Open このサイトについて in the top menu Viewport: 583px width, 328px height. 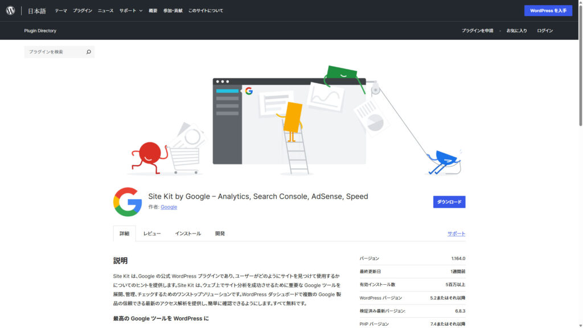[x=206, y=11]
